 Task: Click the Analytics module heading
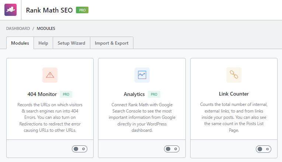134,94
